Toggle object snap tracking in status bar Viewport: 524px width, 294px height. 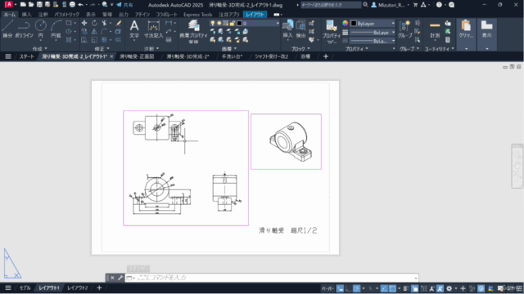[384, 288]
